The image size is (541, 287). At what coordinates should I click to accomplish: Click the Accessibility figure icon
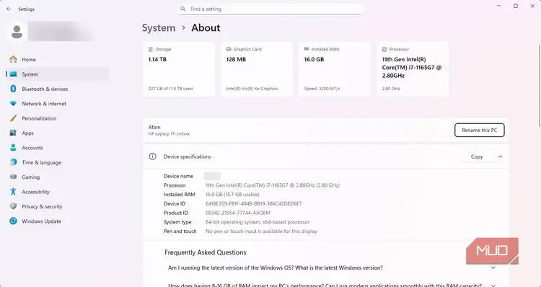coord(13,191)
